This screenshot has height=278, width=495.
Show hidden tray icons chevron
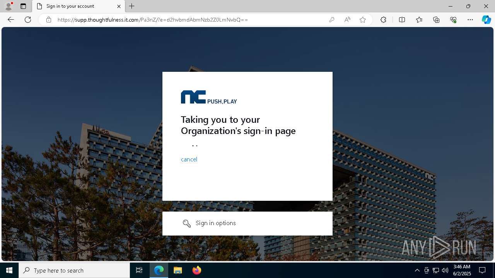coord(417,270)
